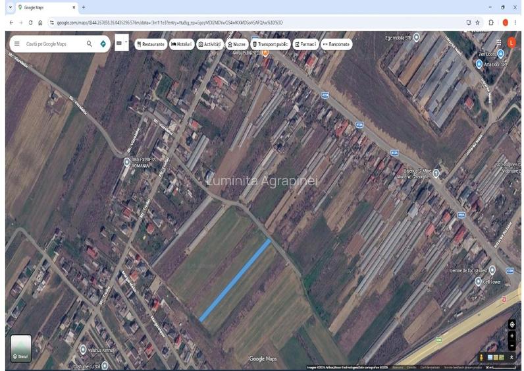Filter map by Activități
The height and width of the screenshot is (371, 524).
point(210,44)
